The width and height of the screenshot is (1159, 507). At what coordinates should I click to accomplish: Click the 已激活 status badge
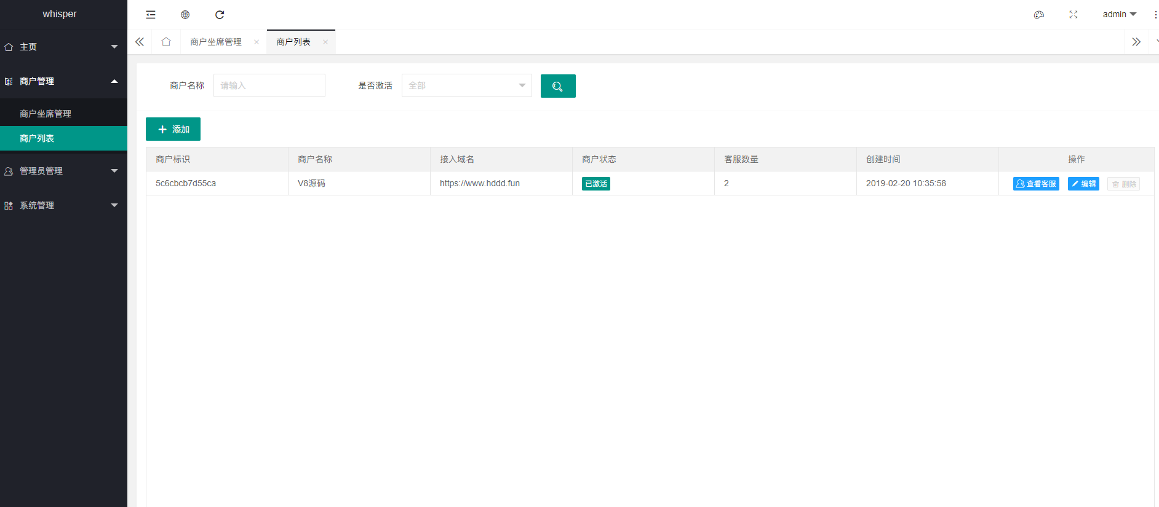click(x=596, y=184)
